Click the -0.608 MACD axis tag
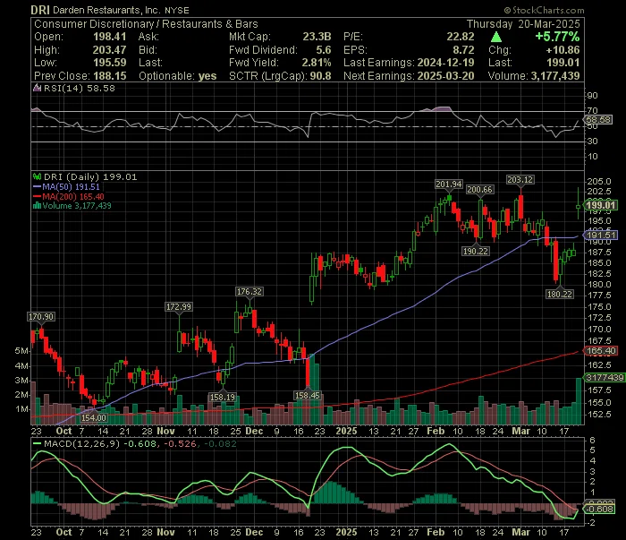Image resolution: width=626 pixels, height=540 pixels. [601, 509]
